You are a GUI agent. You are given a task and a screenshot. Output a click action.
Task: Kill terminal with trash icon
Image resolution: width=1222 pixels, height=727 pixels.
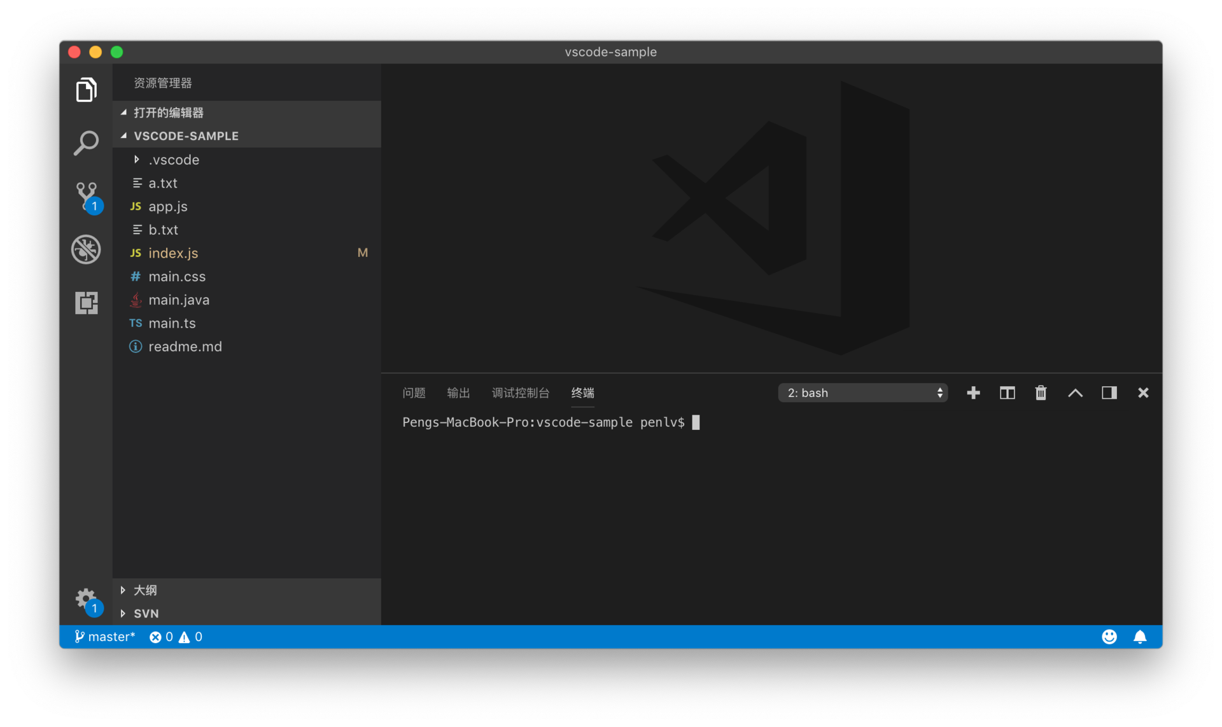click(x=1041, y=393)
